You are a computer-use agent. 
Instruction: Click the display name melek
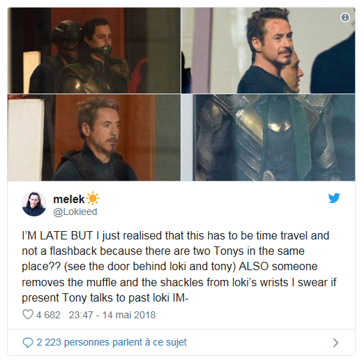69,199
